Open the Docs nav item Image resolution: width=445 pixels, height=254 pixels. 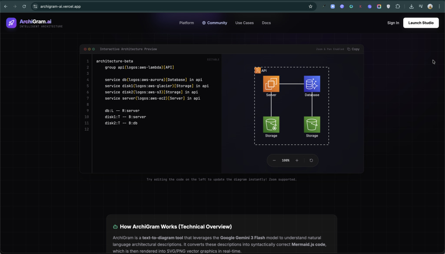coord(266,23)
